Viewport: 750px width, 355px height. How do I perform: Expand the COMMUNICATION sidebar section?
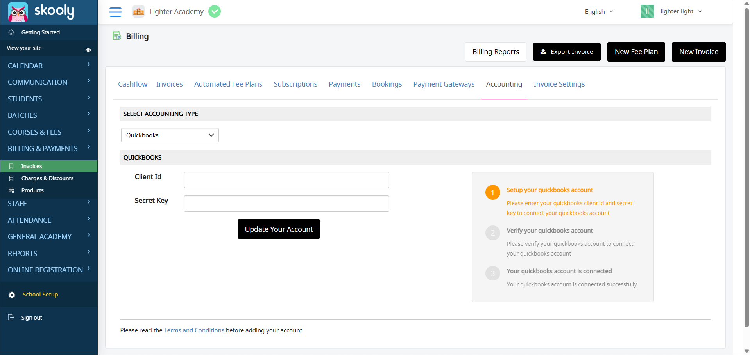pos(49,82)
